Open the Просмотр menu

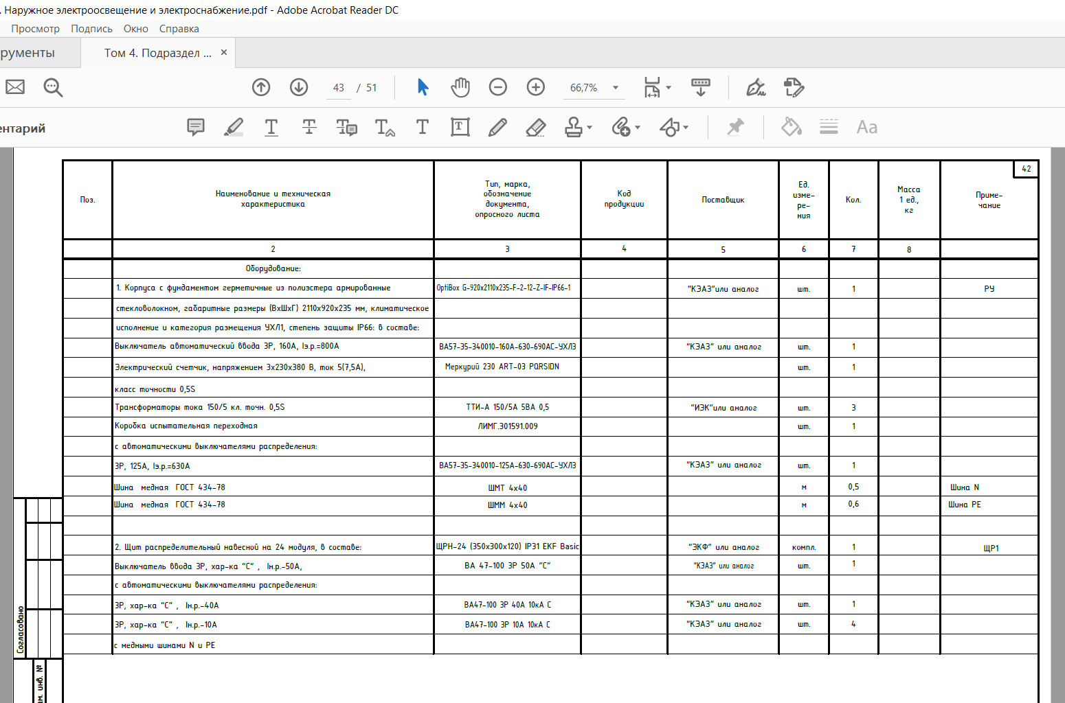(x=35, y=29)
